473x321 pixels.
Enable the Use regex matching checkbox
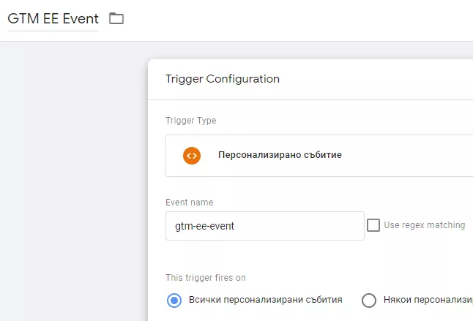pyautogui.click(x=373, y=225)
